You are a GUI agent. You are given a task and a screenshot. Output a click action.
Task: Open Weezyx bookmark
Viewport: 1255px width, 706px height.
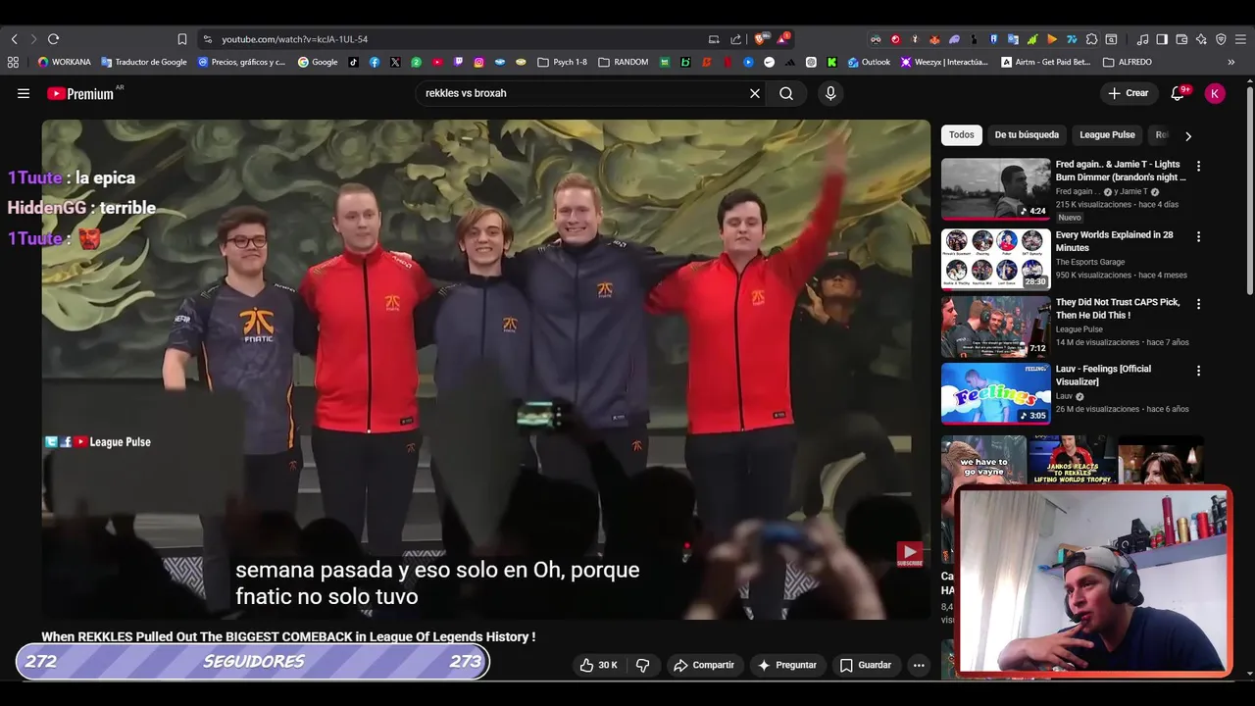(x=944, y=62)
